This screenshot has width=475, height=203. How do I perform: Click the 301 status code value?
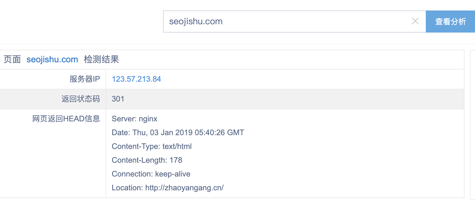coord(118,99)
